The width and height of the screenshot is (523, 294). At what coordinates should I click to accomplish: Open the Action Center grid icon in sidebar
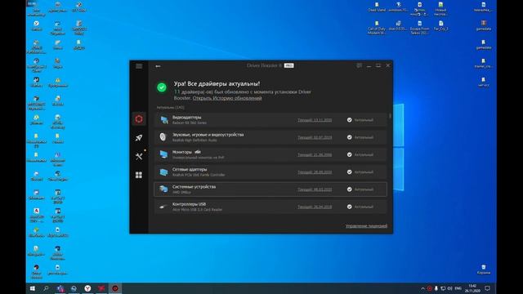[139, 175]
